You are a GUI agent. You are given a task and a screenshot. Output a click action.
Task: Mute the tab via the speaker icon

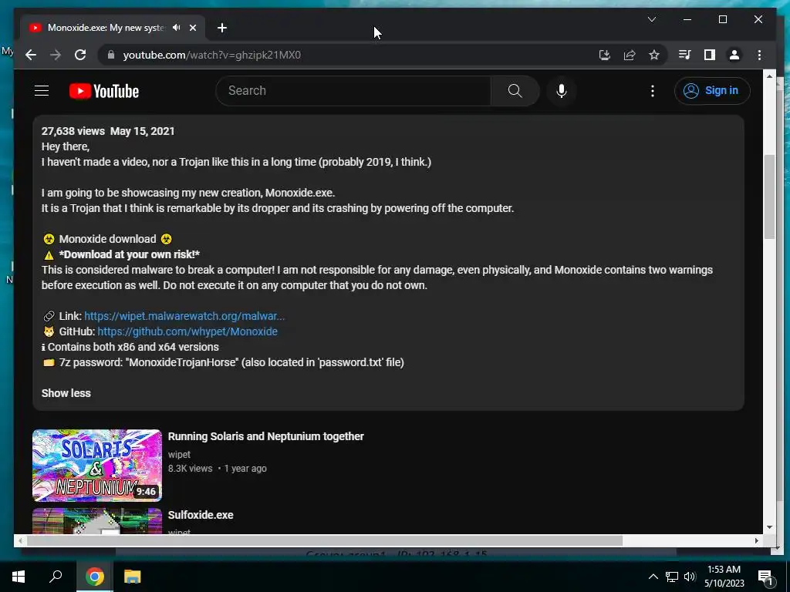(177, 28)
